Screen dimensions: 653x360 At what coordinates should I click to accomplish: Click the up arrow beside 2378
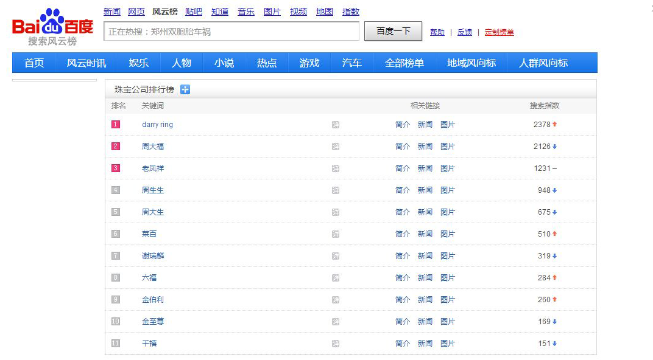click(x=555, y=124)
